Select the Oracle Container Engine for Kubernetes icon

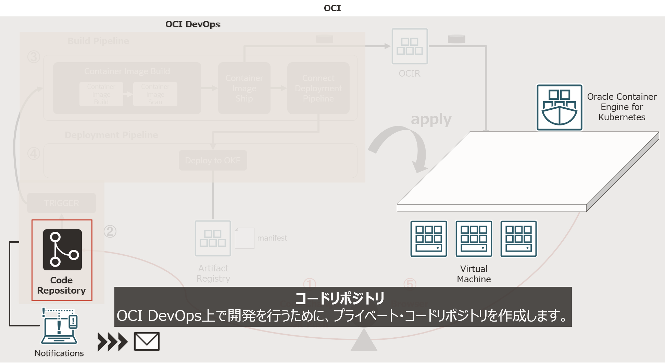point(559,107)
